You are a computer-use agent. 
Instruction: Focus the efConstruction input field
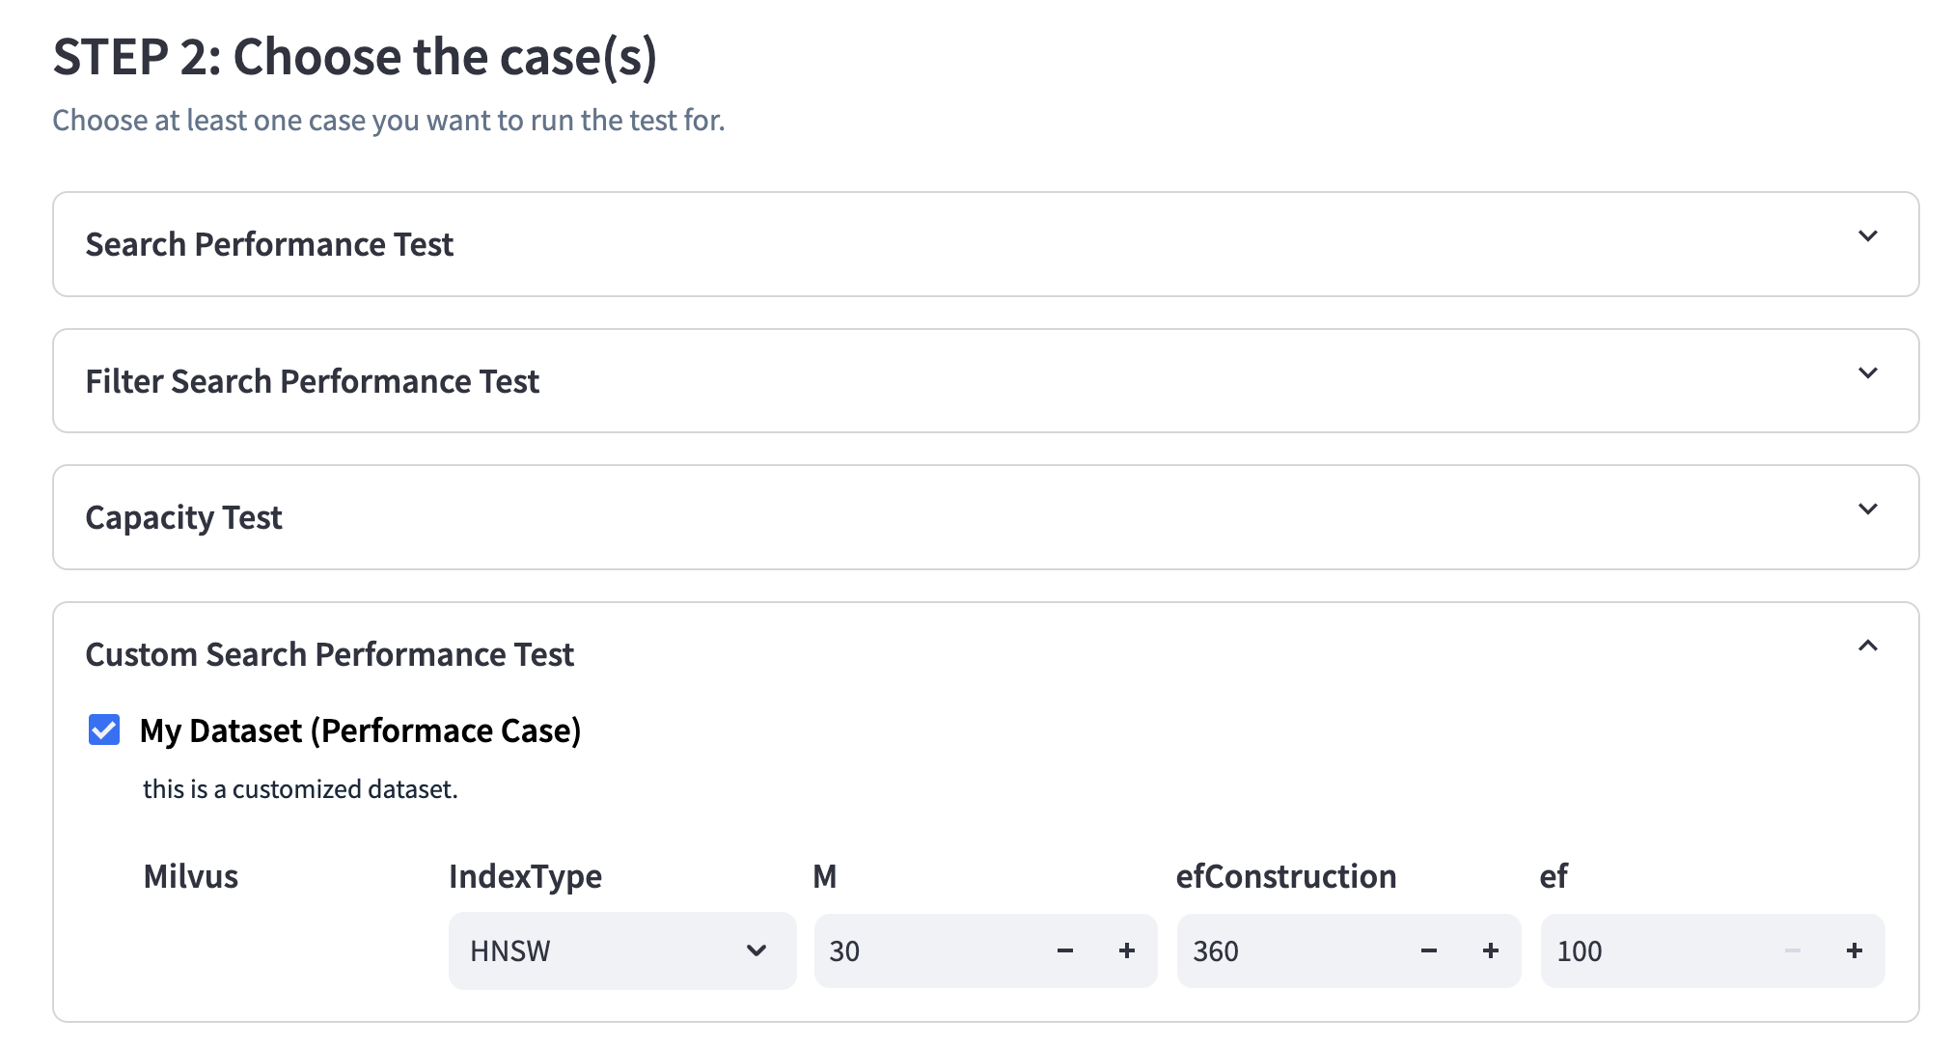tap(1293, 951)
